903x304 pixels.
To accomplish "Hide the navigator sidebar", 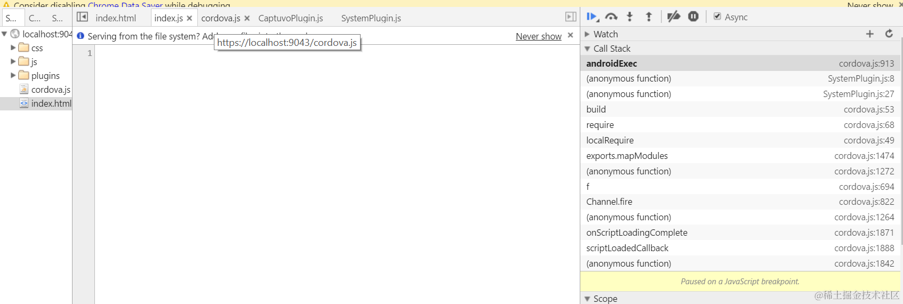I will pyautogui.click(x=82, y=17).
